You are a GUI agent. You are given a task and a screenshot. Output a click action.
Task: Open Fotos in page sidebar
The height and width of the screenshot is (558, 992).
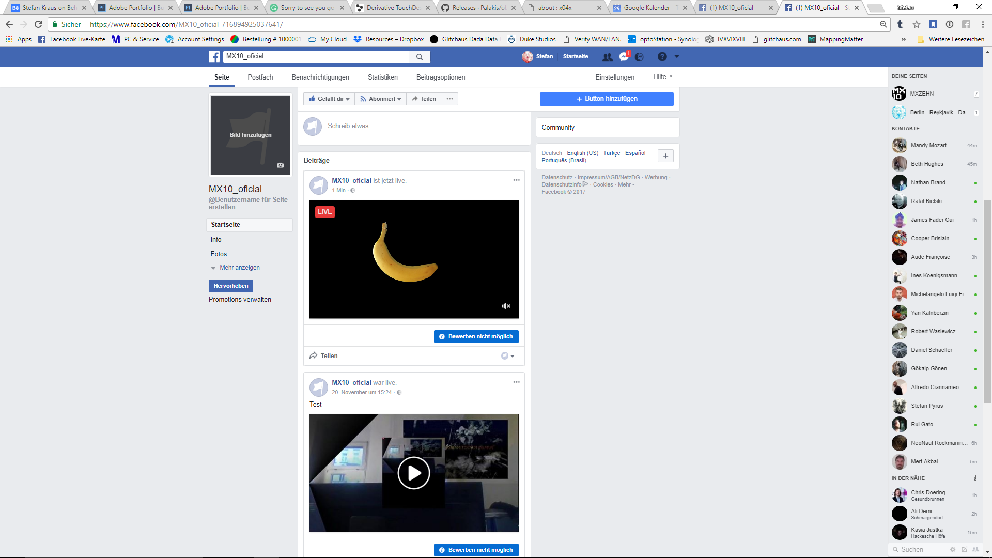(219, 254)
